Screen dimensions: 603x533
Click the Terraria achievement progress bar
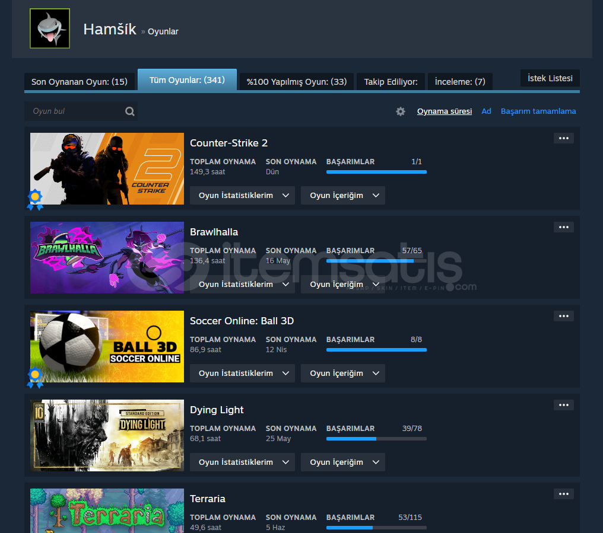(376, 528)
